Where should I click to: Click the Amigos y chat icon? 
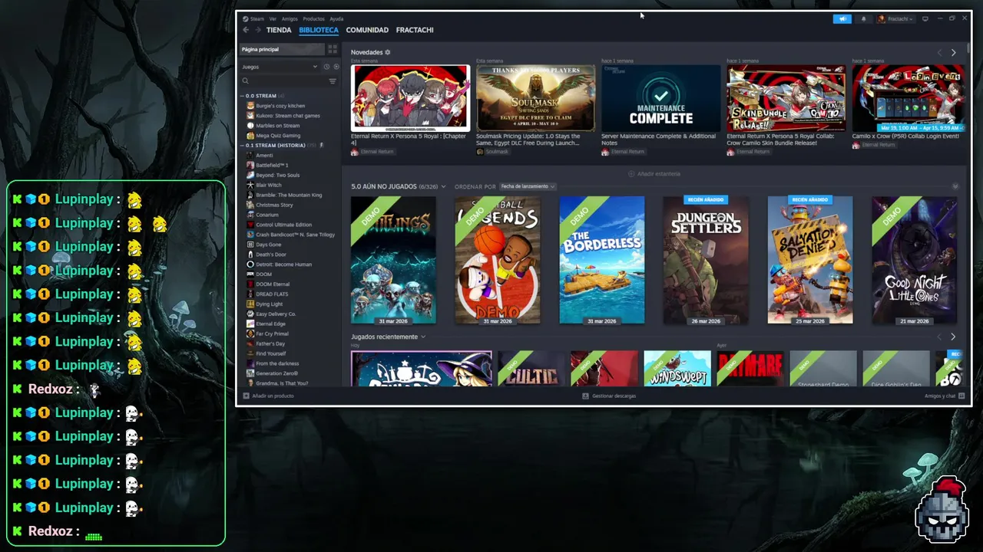(x=961, y=396)
